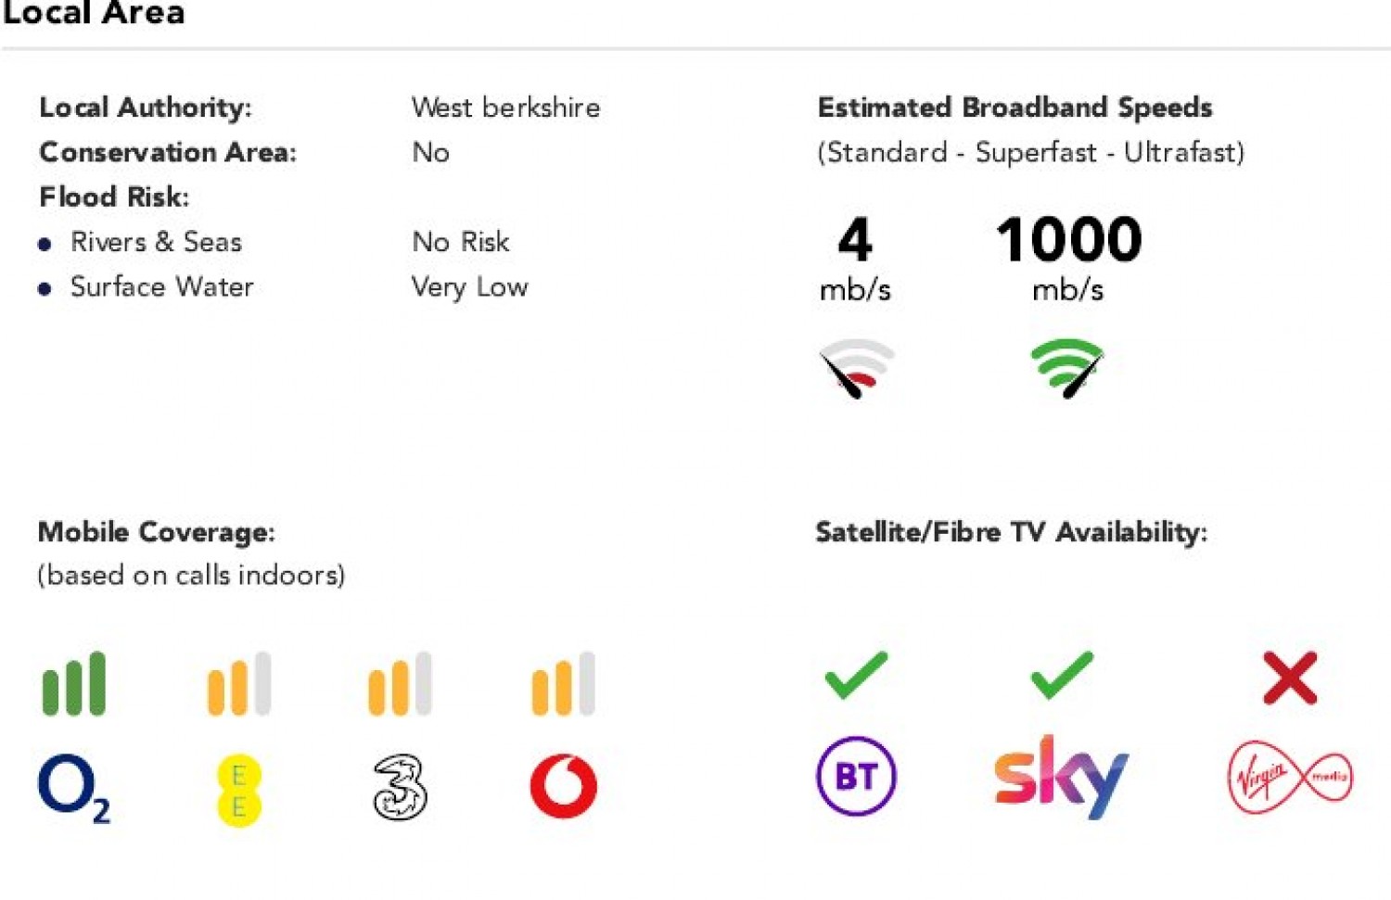Click the Mobile Coverage heading

pos(156,532)
